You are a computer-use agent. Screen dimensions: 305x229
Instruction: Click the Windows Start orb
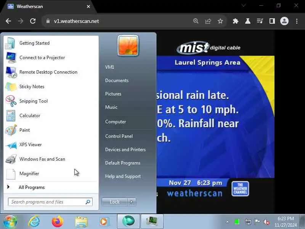click(x=10, y=222)
